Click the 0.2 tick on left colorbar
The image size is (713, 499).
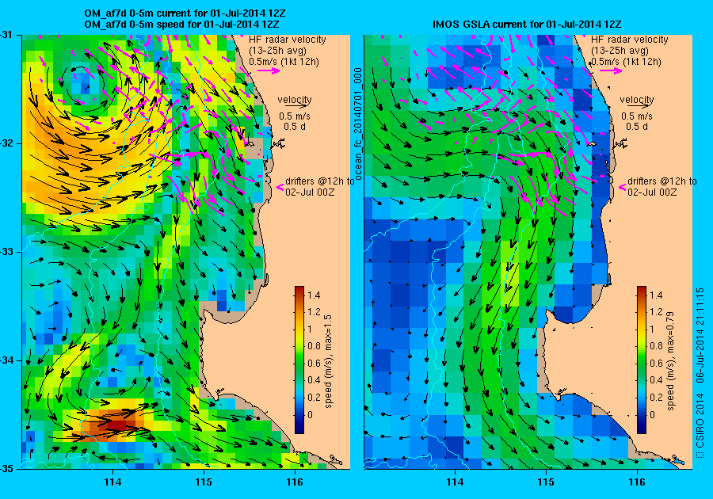pos(314,397)
